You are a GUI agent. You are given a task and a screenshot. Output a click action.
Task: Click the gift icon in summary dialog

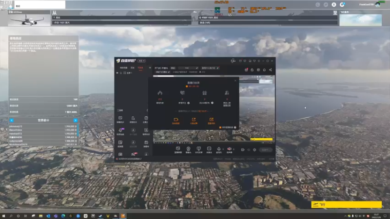coord(204,93)
